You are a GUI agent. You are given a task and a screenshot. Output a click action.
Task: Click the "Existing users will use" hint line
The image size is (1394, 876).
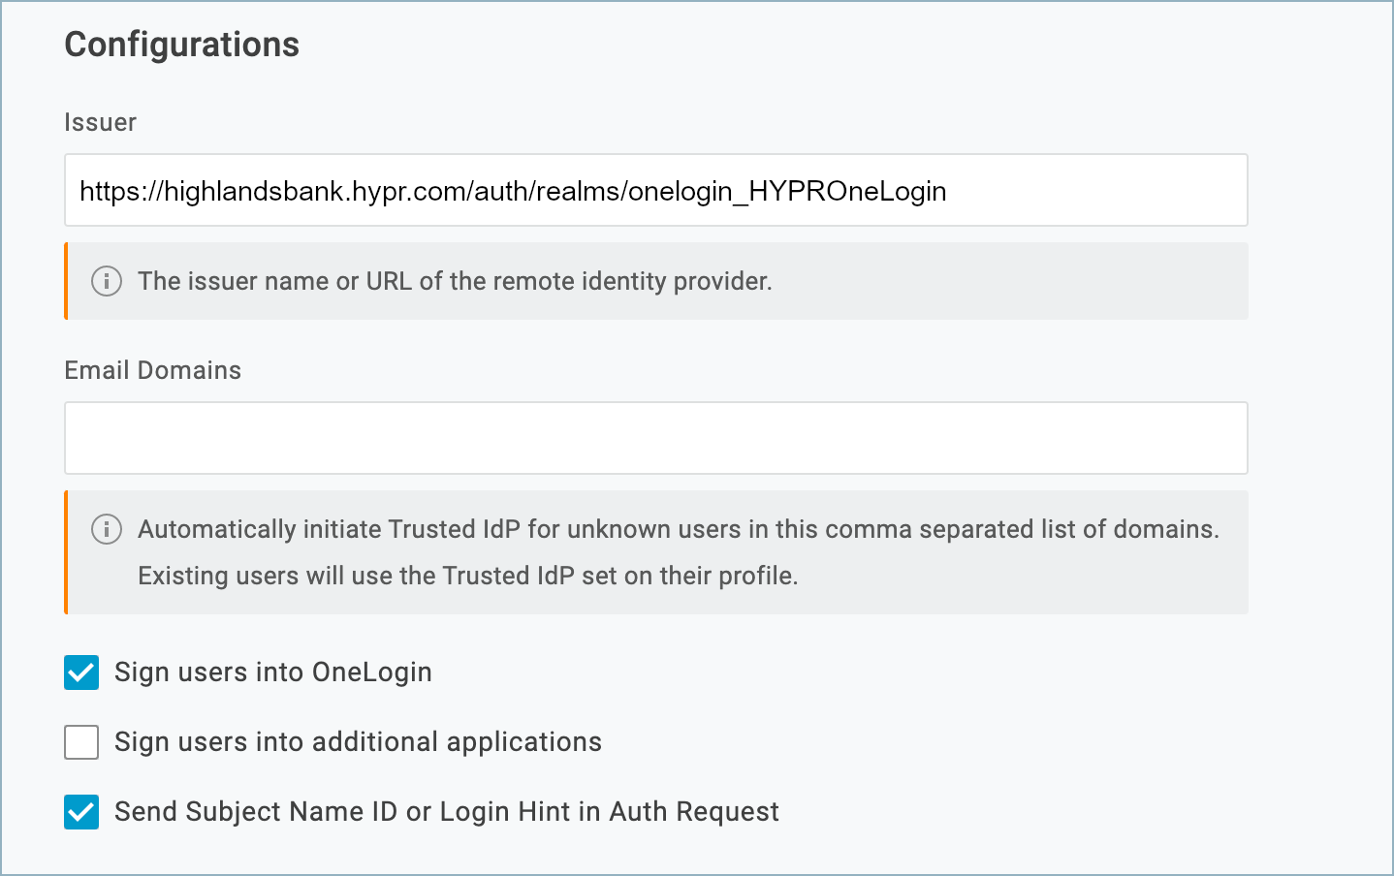(467, 576)
